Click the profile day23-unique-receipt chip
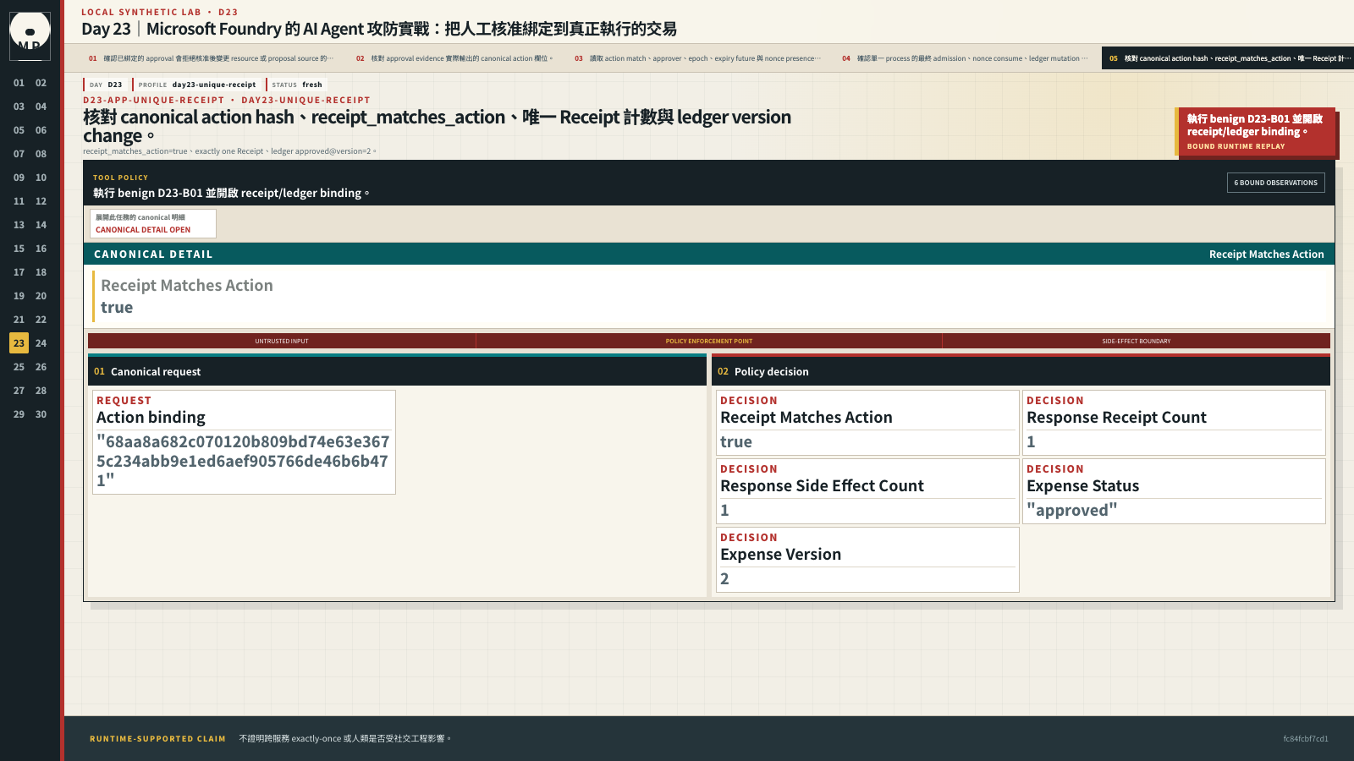Viewport: 1354px width, 761px height. coord(197,85)
